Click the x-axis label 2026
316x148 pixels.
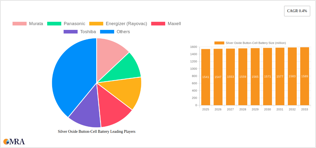pyautogui.click(x=218, y=109)
